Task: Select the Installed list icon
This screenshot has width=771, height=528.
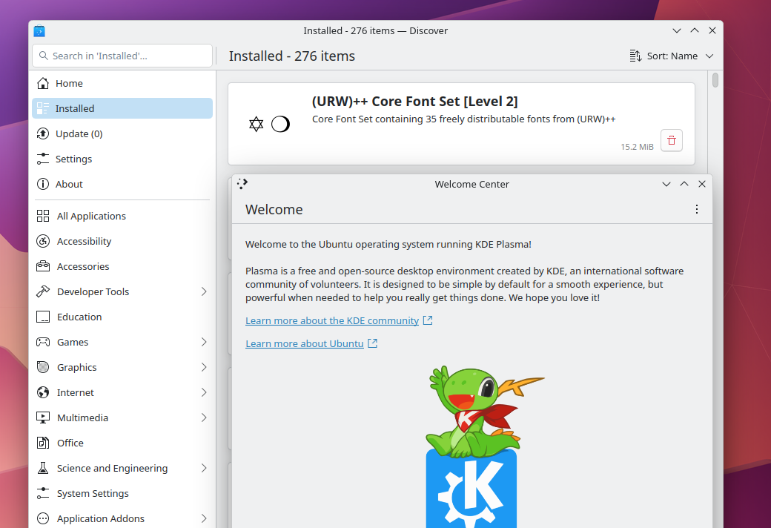Action: point(43,108)
